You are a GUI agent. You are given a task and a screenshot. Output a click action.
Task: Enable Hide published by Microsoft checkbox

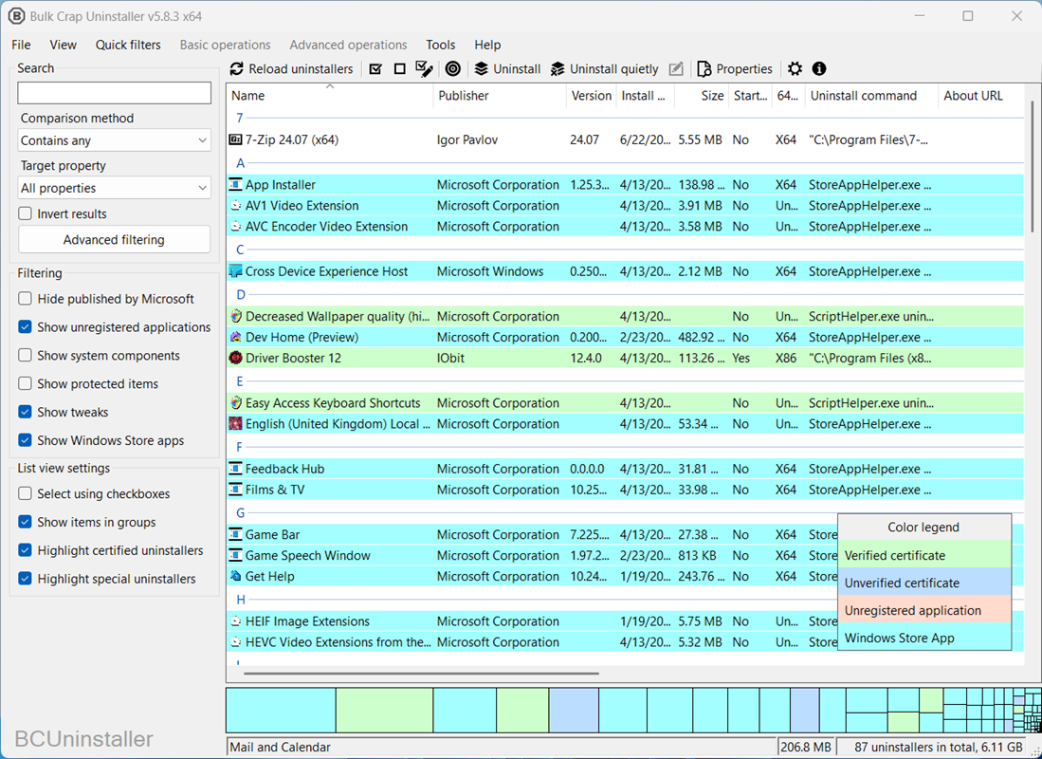[26, 299]
